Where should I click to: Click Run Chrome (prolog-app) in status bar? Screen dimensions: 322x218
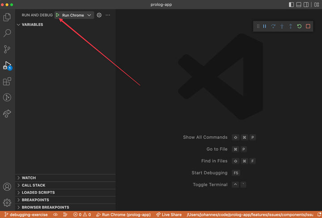[x=123, y=215]
